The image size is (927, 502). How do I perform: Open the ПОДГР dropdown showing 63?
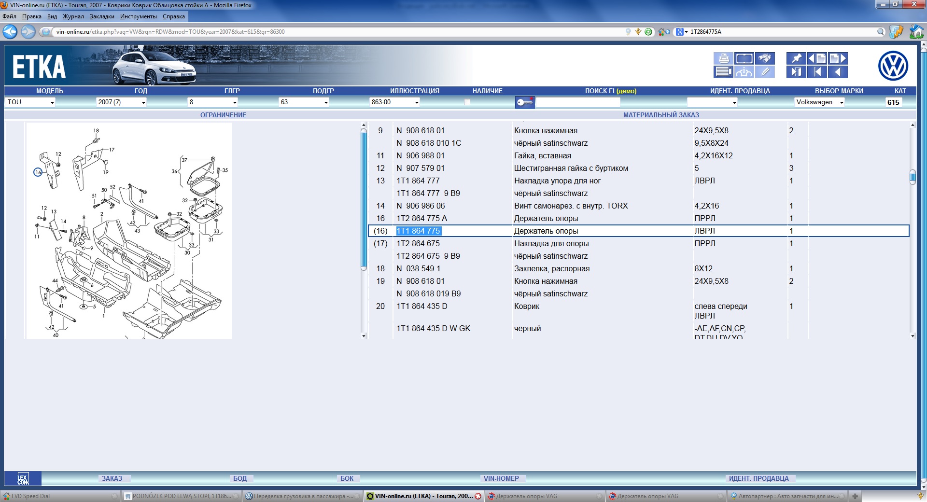point(304,102)
